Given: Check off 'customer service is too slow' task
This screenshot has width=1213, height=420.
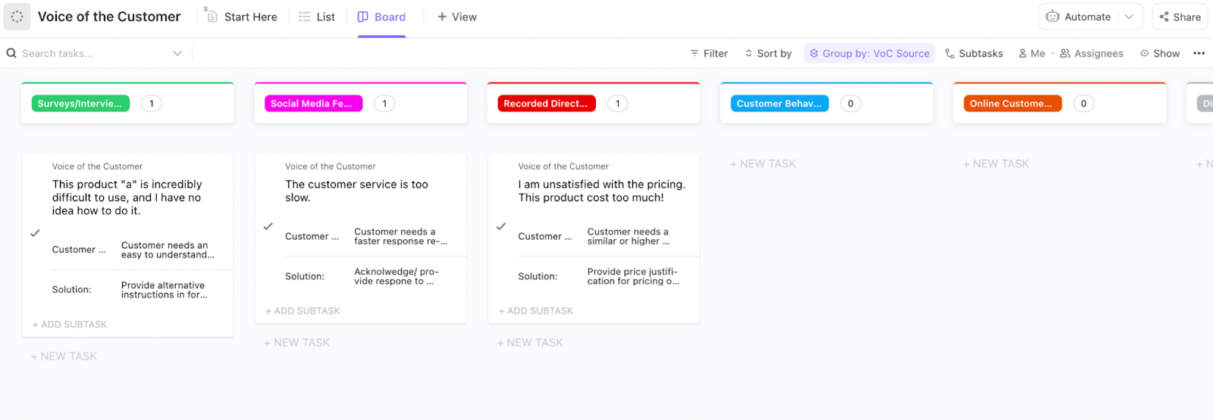Looking at the screenshot, I should pyautogui.click(x=268, y=226).
